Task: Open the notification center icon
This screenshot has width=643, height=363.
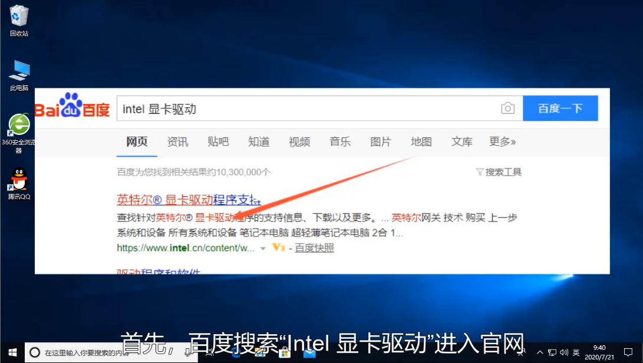Action: (628, 352)
